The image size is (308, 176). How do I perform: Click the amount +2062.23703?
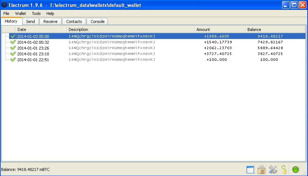coord(218,48)
